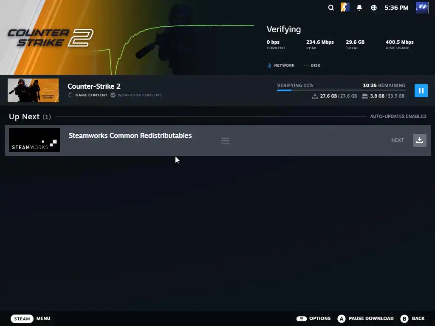Click the verifying progress bar
Image resolution: width=435 pixels, height=326 pixels.
click(341, 90)
